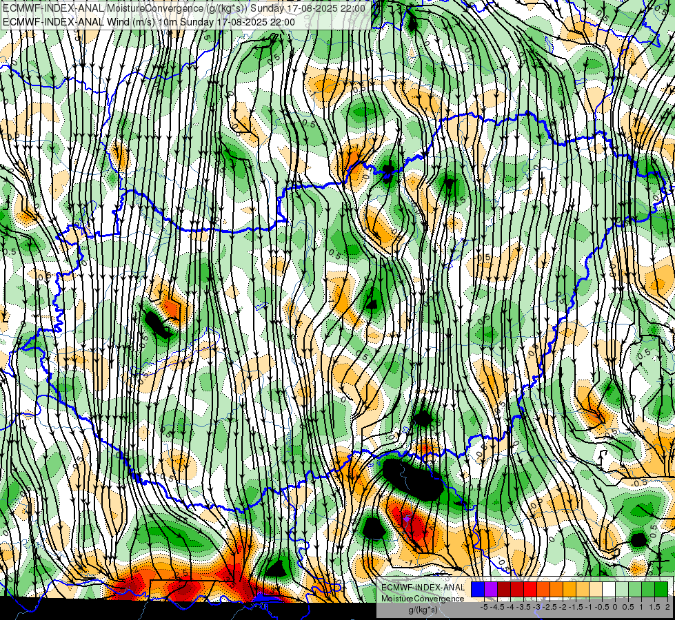Pick the pale peach swatch between -1 and -0.5
Screen dimensions: 675x620
[x=596, y=589]
